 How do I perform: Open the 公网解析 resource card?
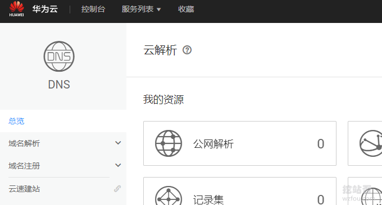click(x=240, y=143)
